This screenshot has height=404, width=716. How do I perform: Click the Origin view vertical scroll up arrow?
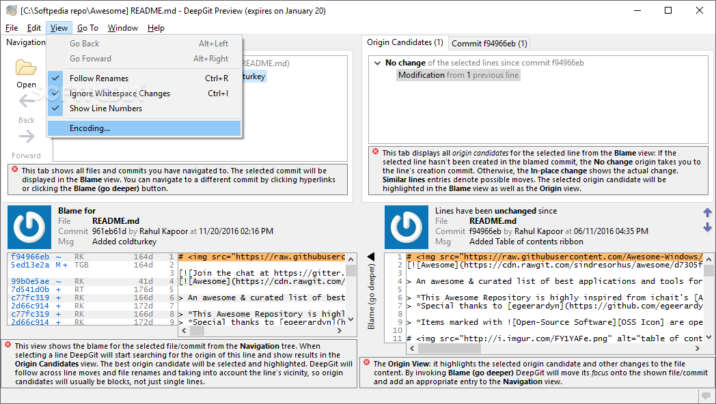pos(708,259)
